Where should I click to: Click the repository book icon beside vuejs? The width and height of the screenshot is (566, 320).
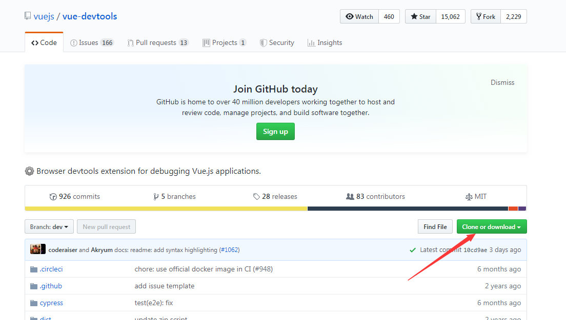click(x=28, y=16)
